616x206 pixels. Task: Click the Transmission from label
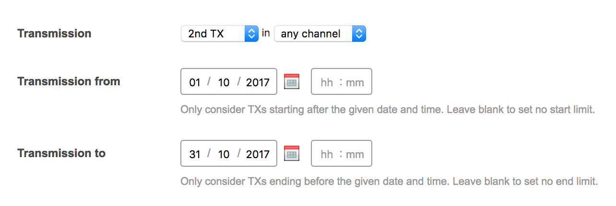(69, 81)
